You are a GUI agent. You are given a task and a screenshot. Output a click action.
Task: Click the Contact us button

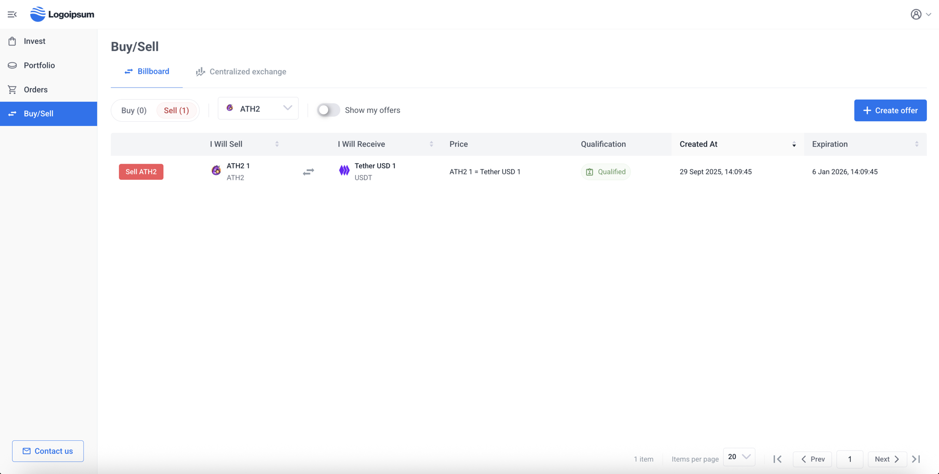(x=48, y=451)
